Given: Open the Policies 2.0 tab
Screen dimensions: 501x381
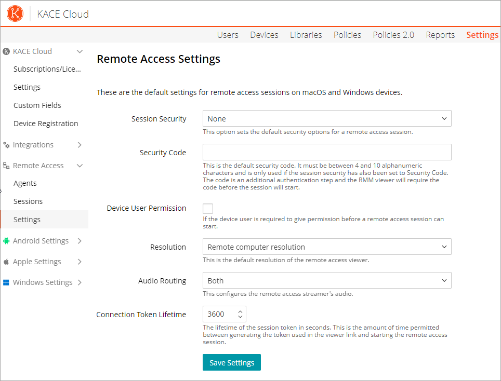Looking at the screenshot, I should 393,35.
